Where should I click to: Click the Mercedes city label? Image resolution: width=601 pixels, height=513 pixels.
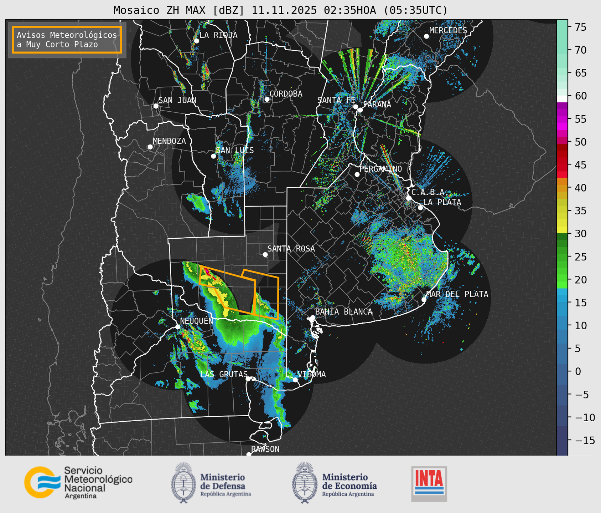pos(448,31)
